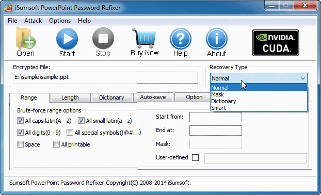Enable All special symbols checkbox

(70, 133)
